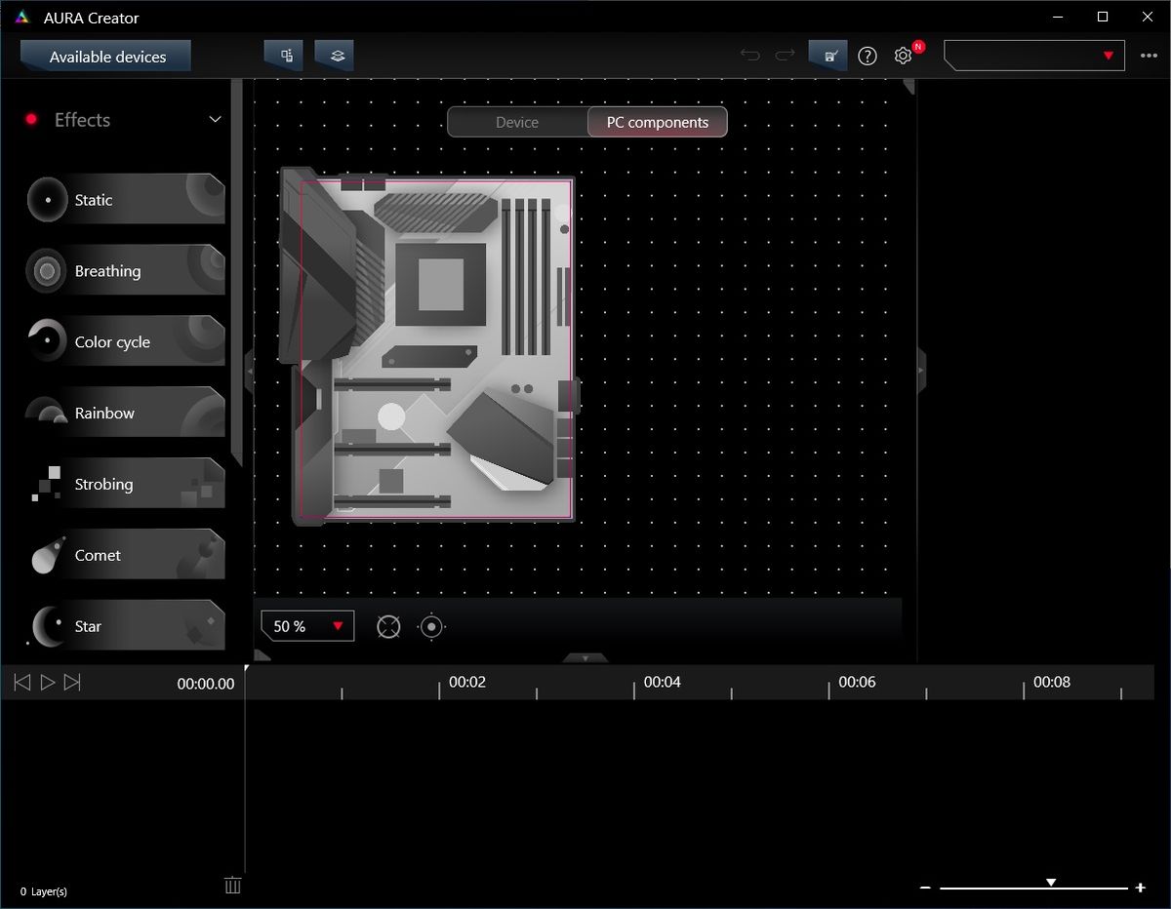Open the three-dot more options menu
This screenshot has height=909, width=1171.
(x=1148, y=56)
